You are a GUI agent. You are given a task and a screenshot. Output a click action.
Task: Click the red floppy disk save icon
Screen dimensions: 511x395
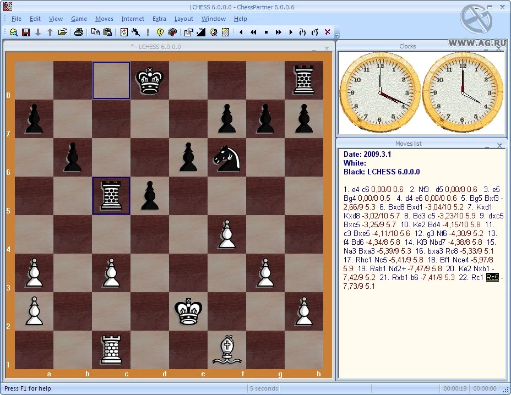[x=26, y=32]
